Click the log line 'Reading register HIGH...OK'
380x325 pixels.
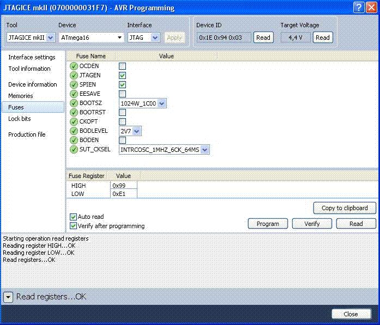39,246
